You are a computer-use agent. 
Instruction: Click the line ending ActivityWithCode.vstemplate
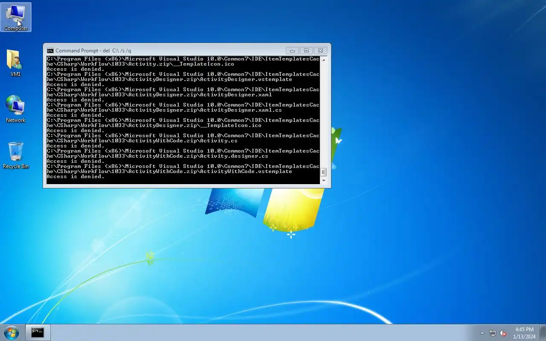pyautogui.click(x=169, y=171)
